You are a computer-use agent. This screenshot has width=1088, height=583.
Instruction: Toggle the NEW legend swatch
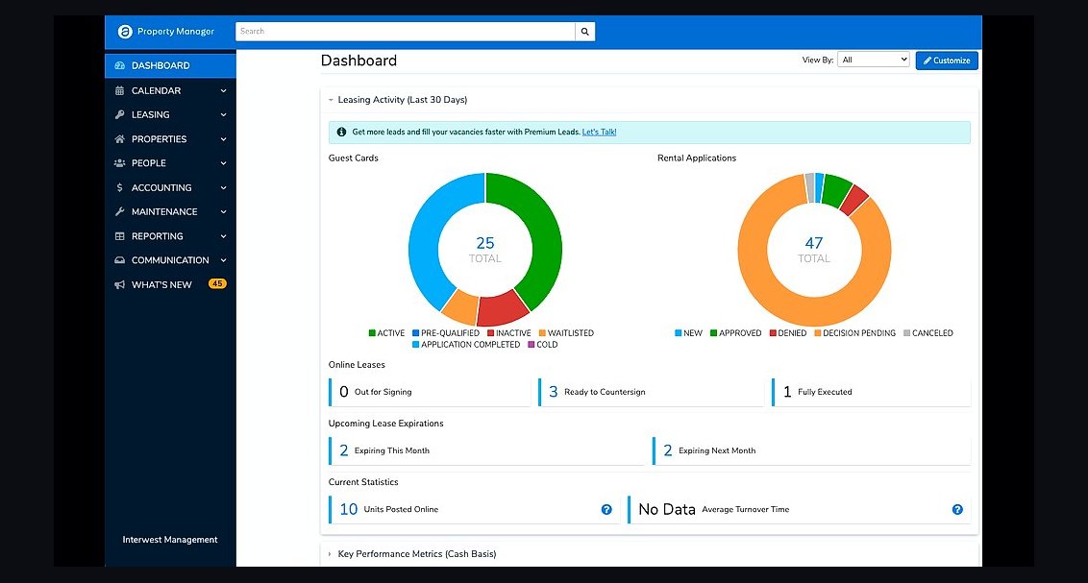coord(678,333)
